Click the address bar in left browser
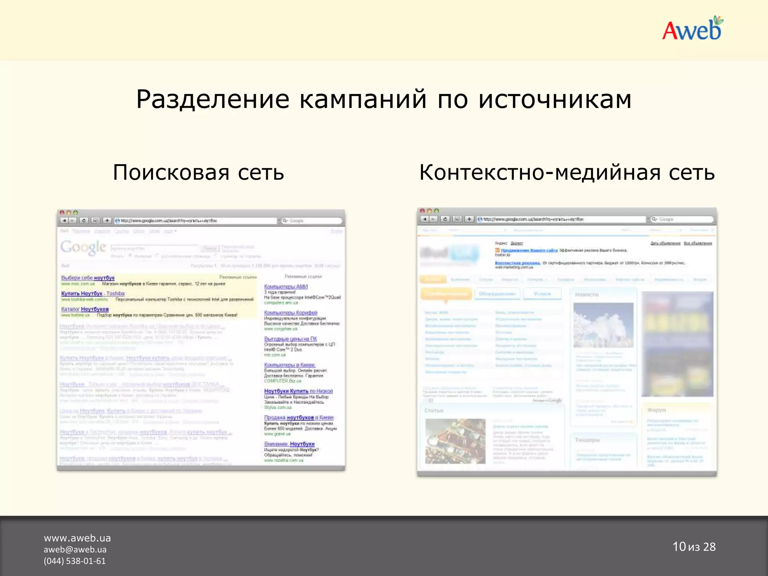Image resolution: width=768 pixels, height=576 pixels. 196,221
